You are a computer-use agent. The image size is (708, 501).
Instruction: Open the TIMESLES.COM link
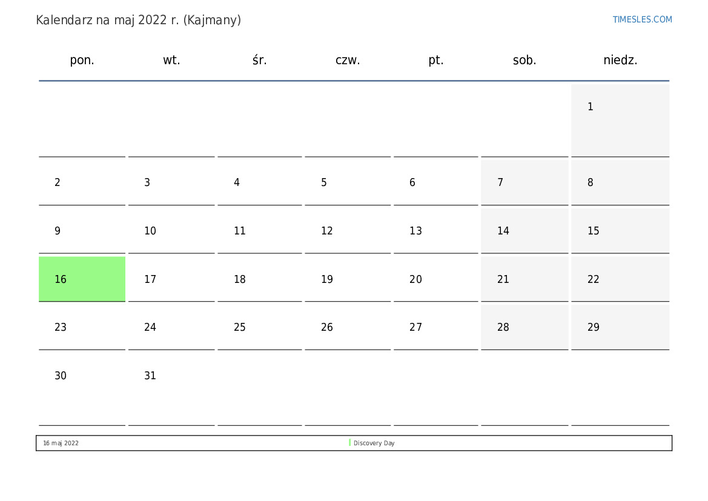(642, 19)
